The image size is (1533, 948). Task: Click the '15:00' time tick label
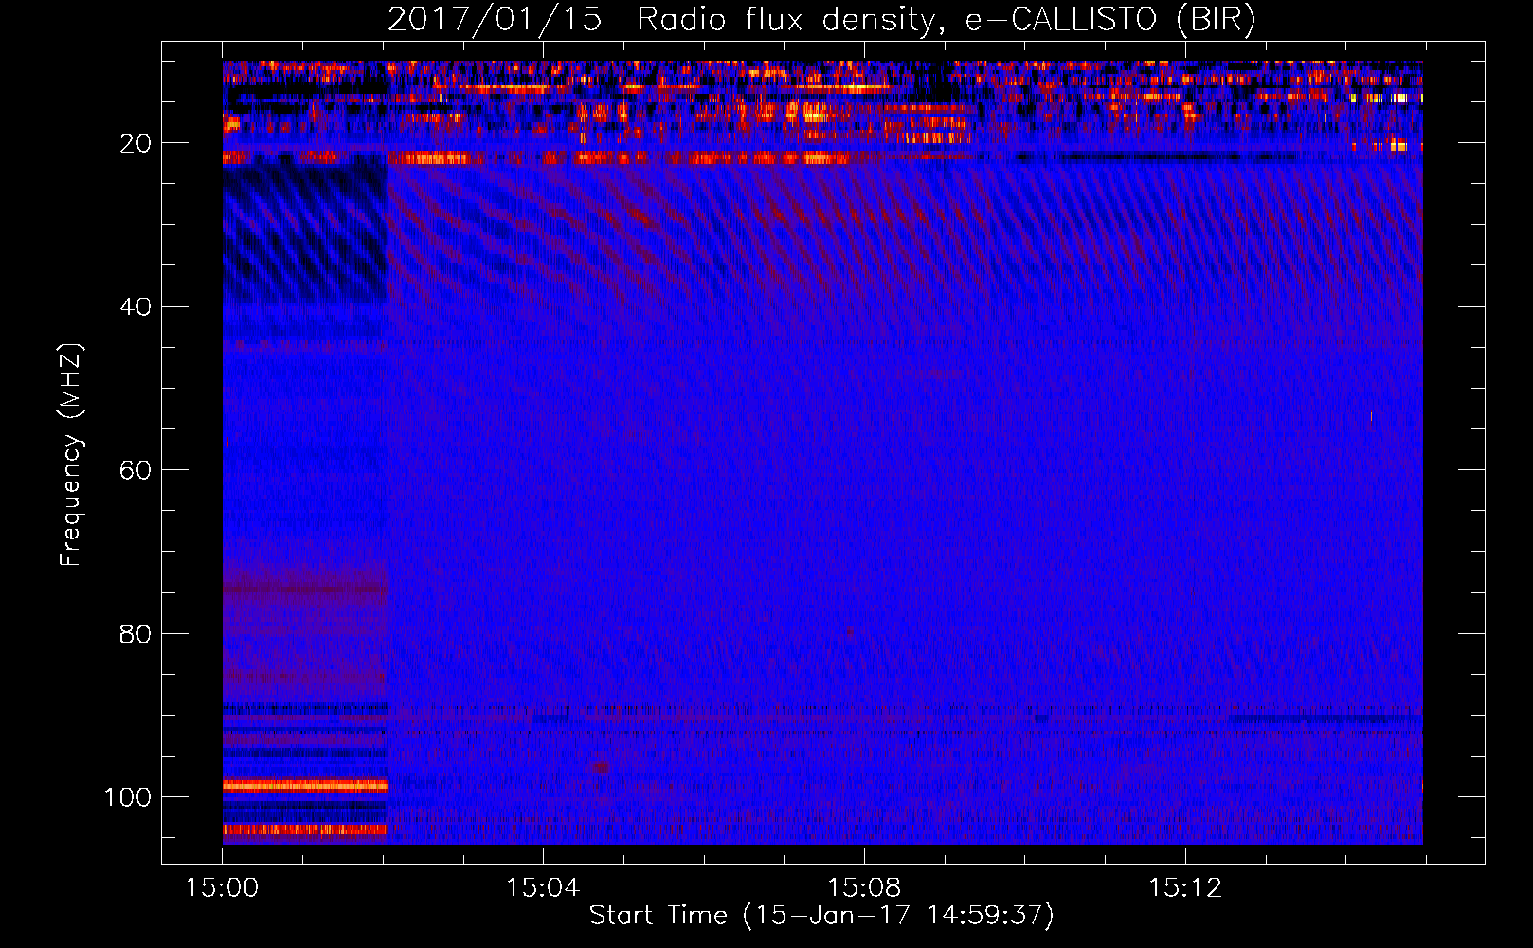point(223,888)
